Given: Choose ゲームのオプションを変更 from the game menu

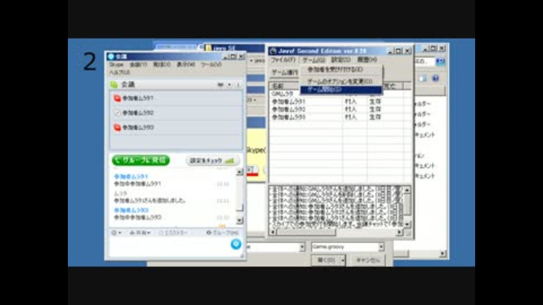Looking at the screenshot, I should point(341,81).
